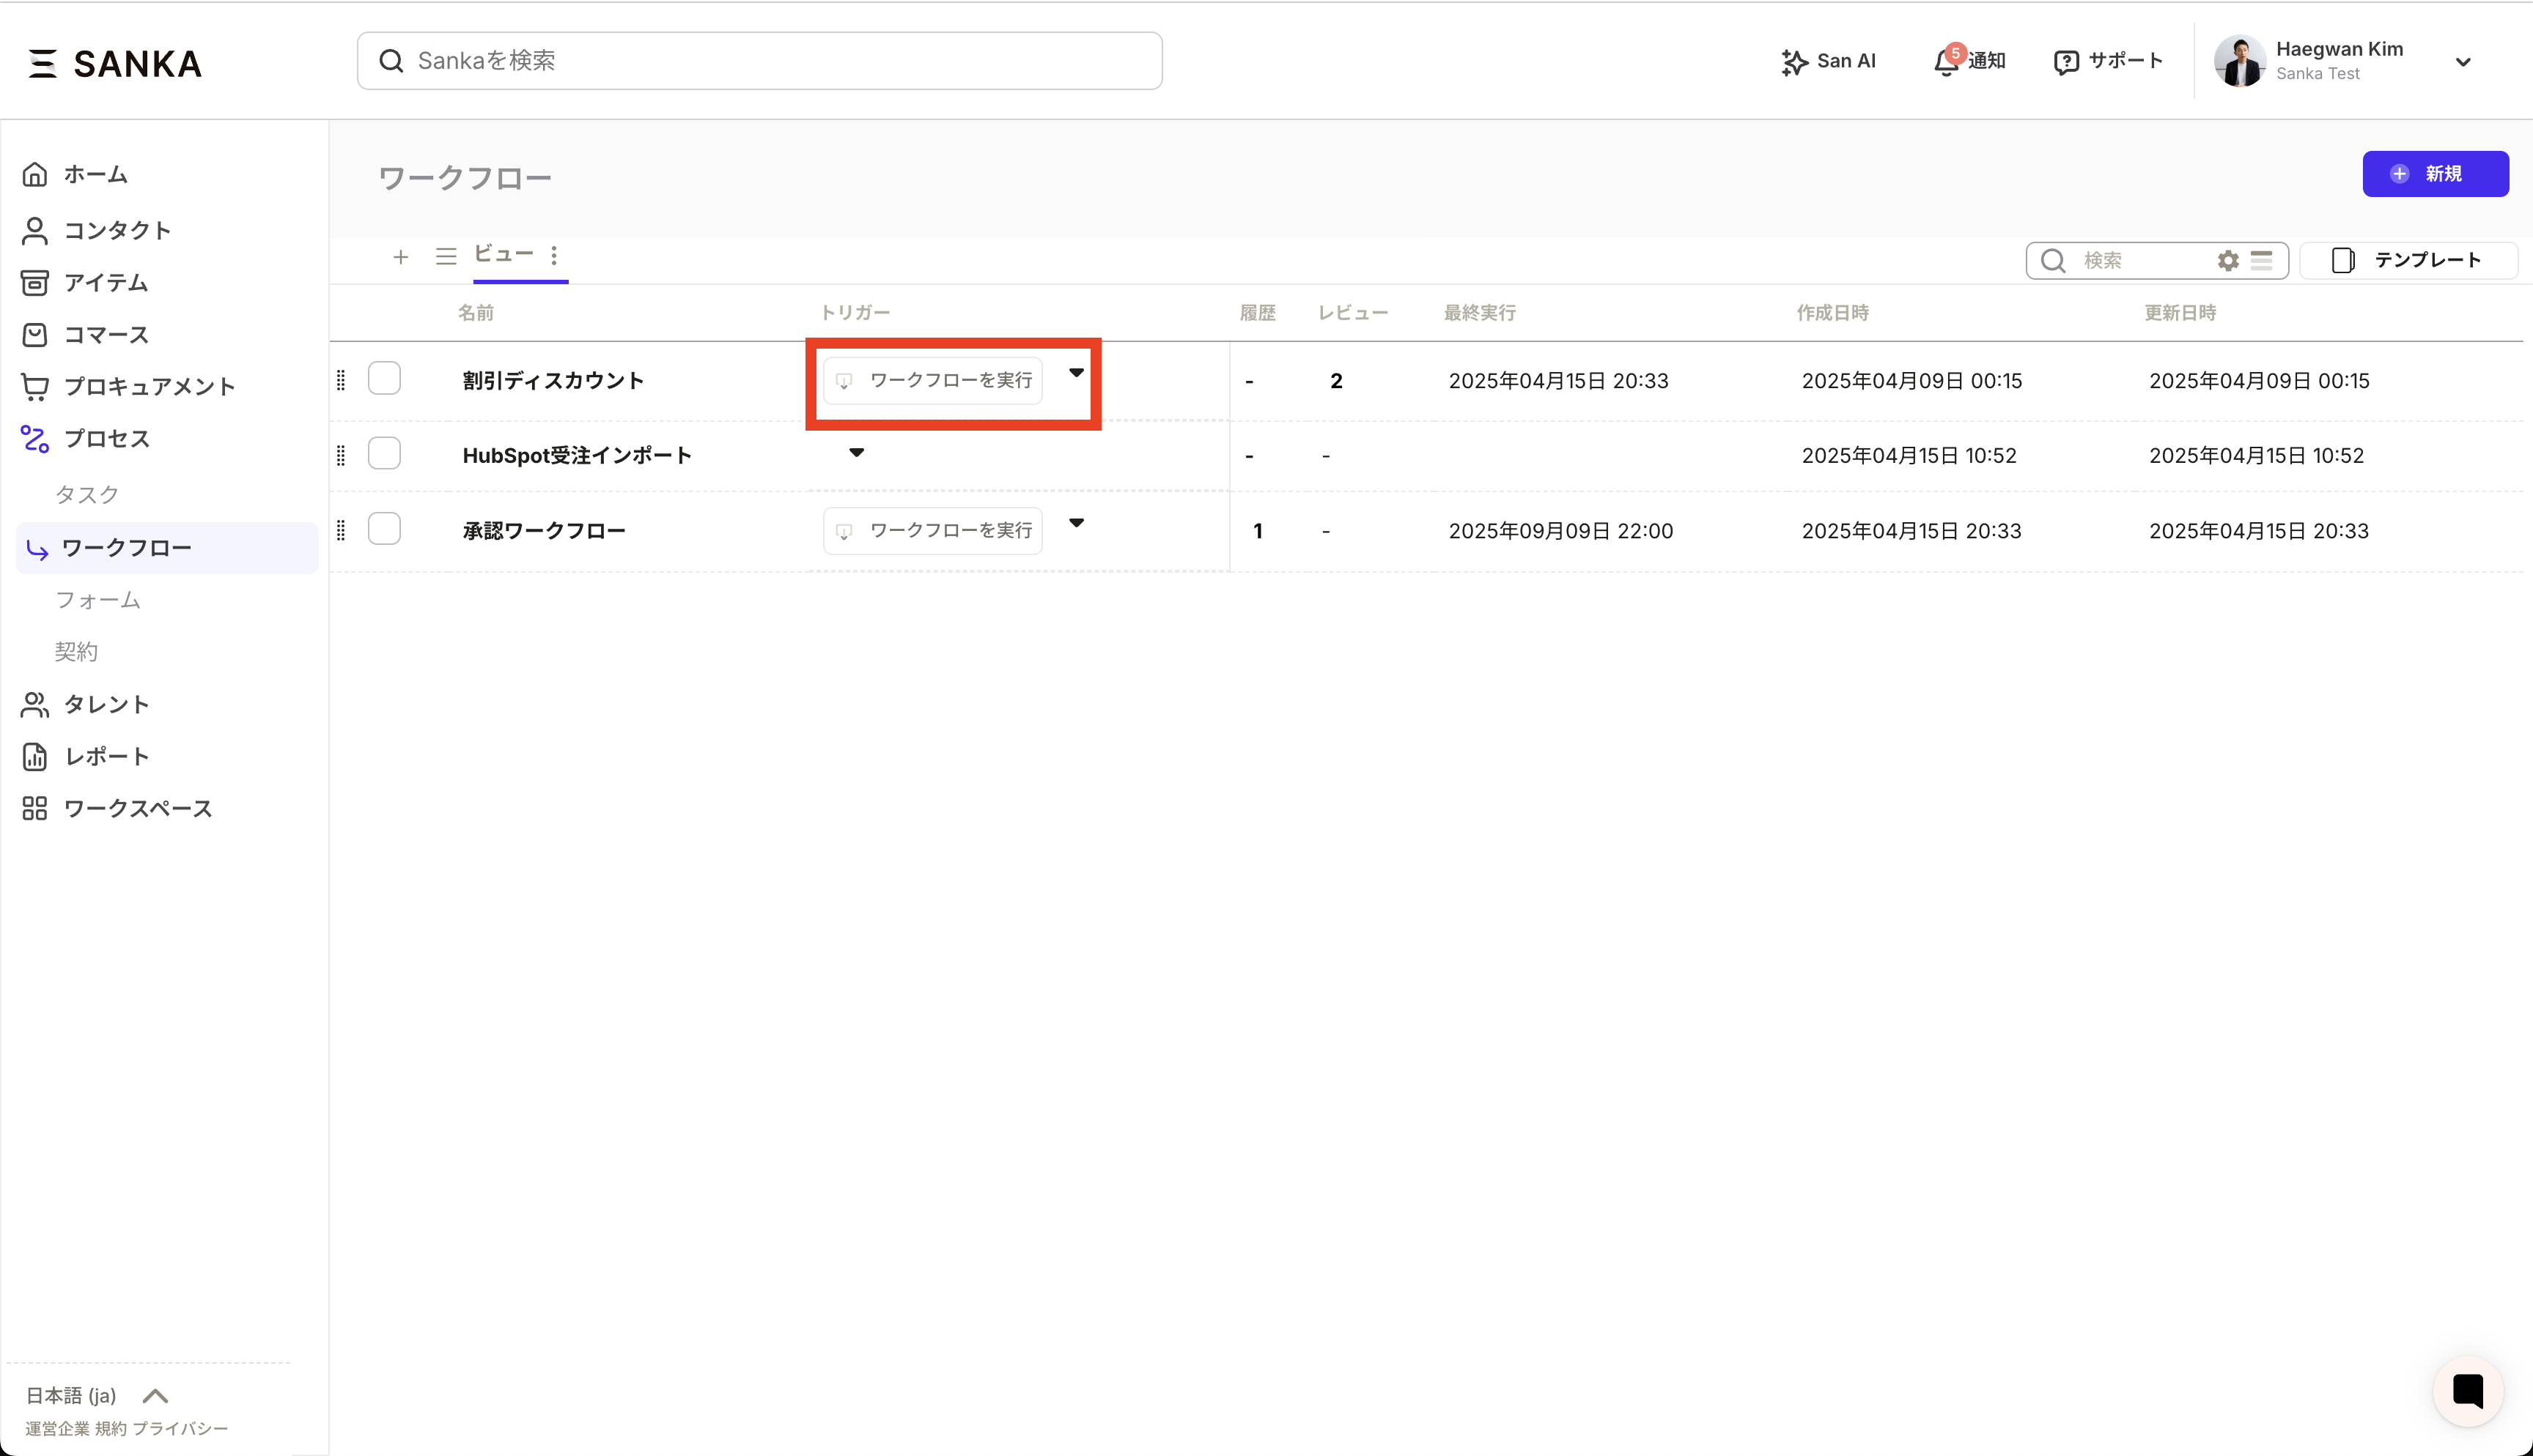Click the list layout icon in search box
Image resolution: width=2533 pixels, height=1456 pixels.
[2262, 261]
